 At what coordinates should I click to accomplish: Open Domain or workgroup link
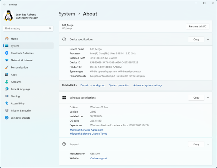click(93, 85)
